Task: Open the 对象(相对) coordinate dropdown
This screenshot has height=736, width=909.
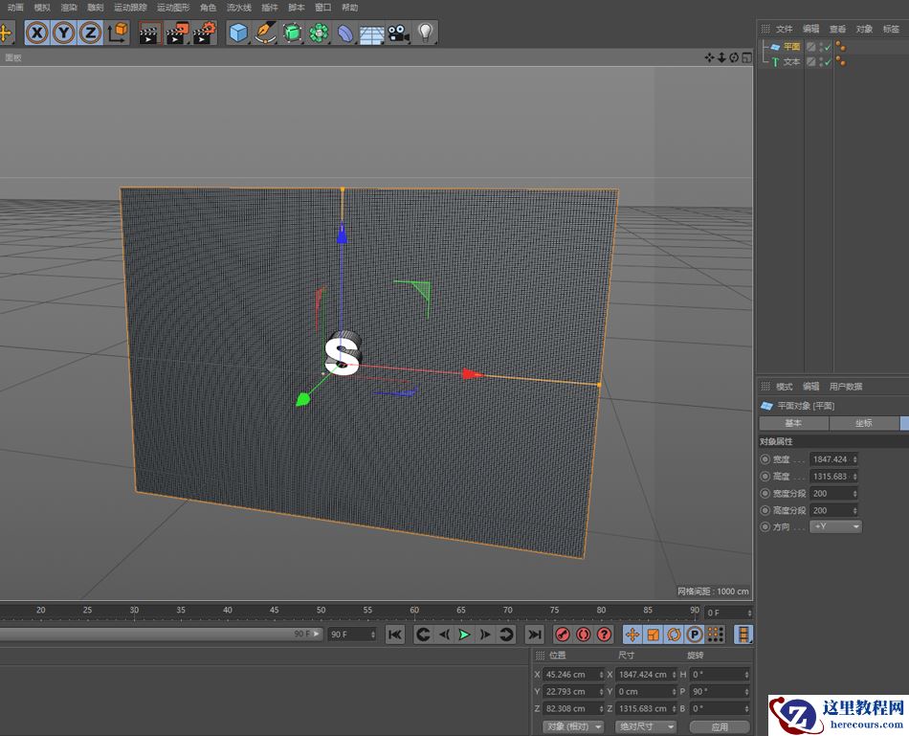Action: pos(572,725)
